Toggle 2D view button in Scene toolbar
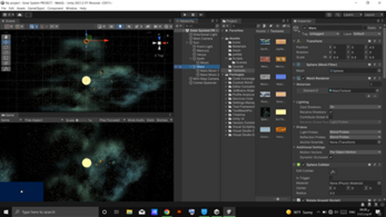Screen dimensions: 386x217 click(112, 26)
